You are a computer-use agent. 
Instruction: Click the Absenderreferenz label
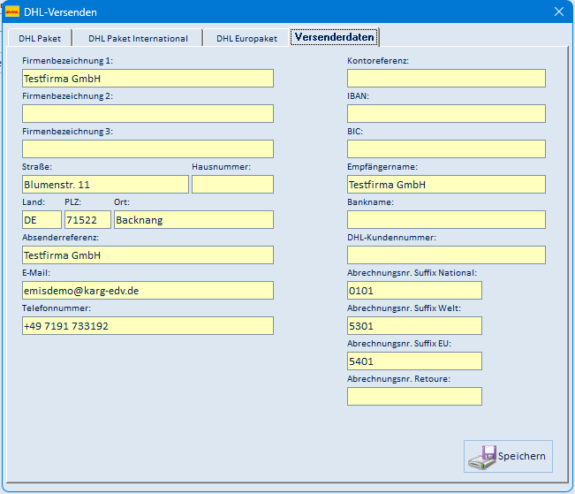[61, 238]
